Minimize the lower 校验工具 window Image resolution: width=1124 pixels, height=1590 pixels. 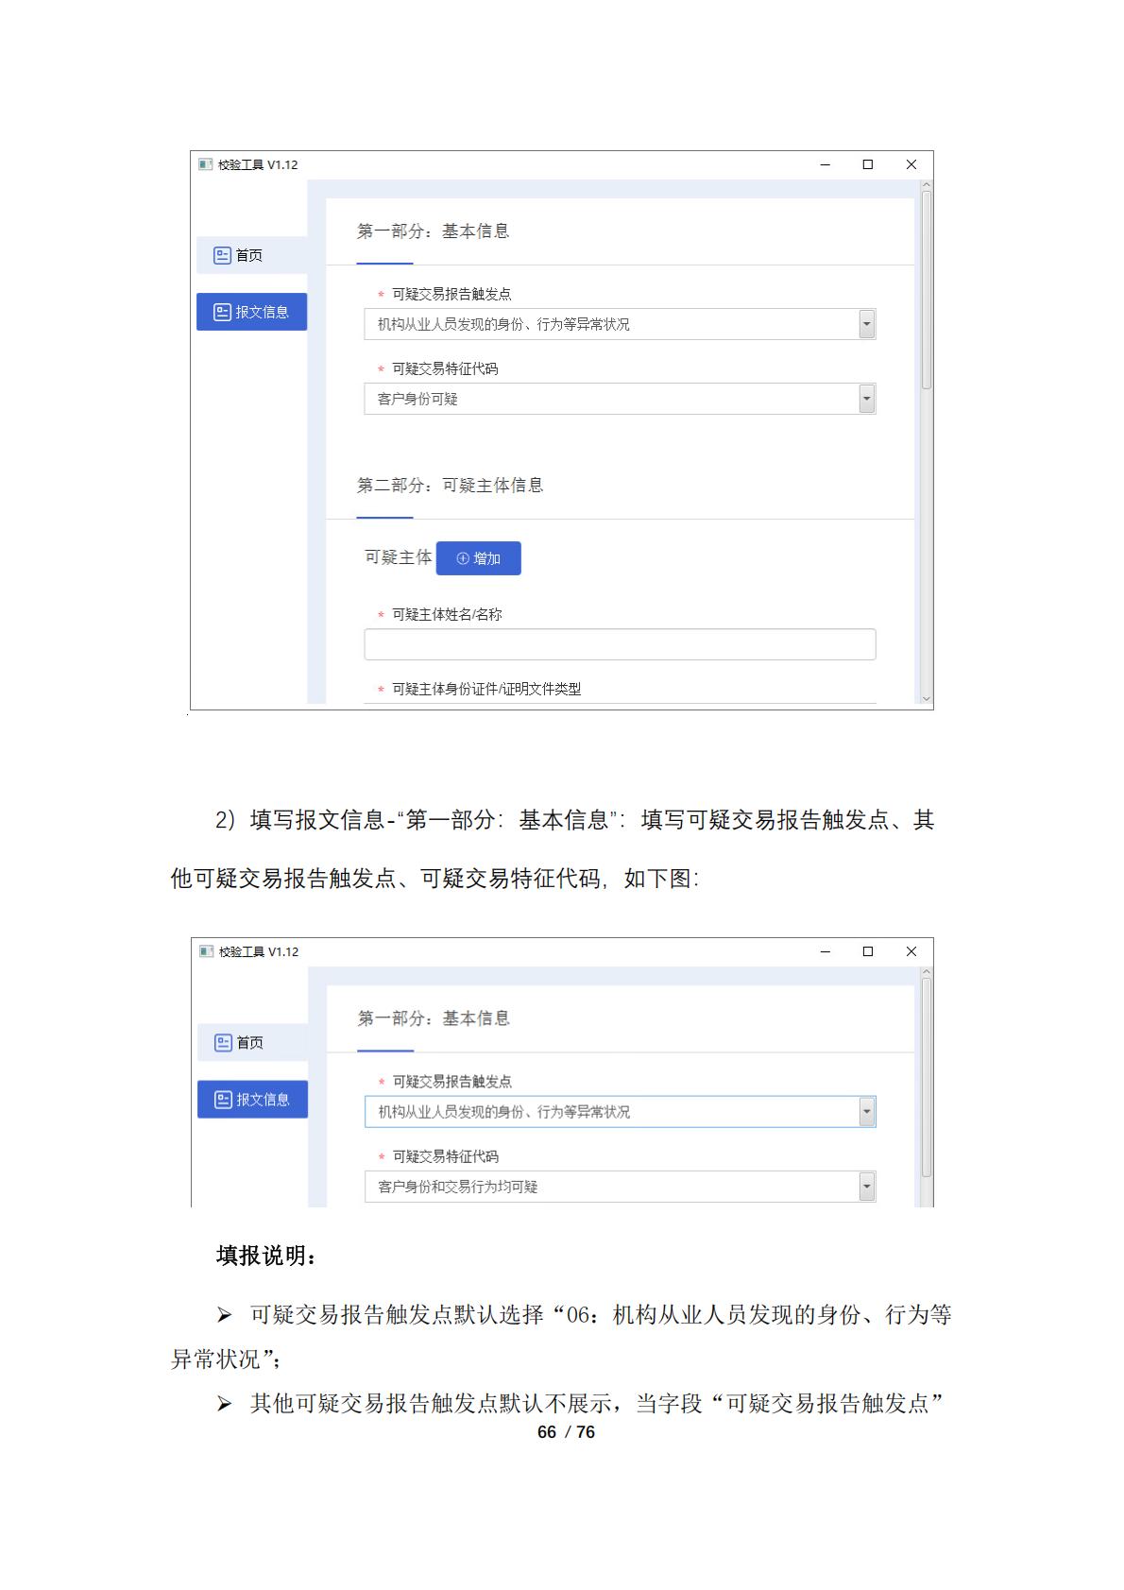[825, 951]
